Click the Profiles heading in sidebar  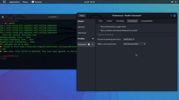click(81, 39)
